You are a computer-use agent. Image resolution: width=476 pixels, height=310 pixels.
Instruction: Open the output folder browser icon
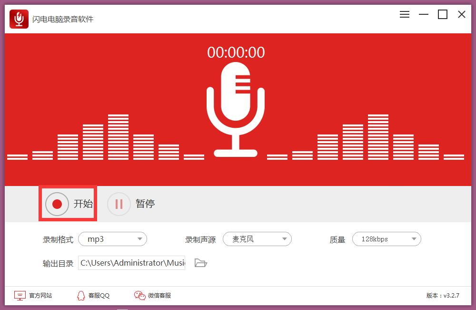200,263
